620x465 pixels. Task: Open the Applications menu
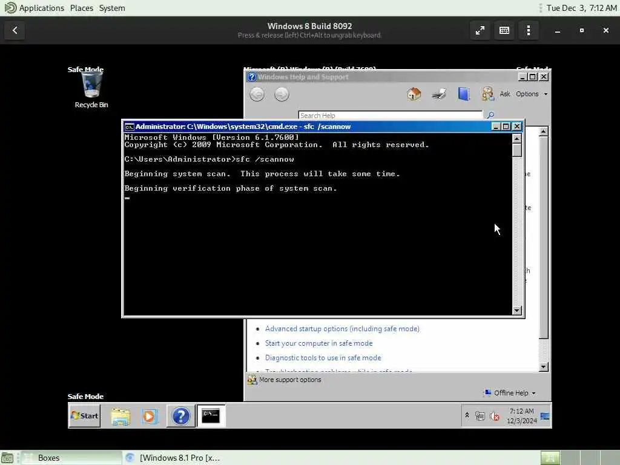click(42, 8)
